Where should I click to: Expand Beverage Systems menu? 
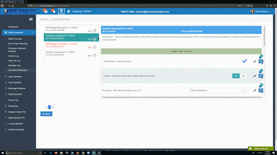pos(19,89)
